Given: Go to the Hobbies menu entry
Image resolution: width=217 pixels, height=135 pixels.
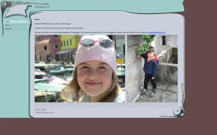Looking at the screenshot, I should [x=16, y=29].
